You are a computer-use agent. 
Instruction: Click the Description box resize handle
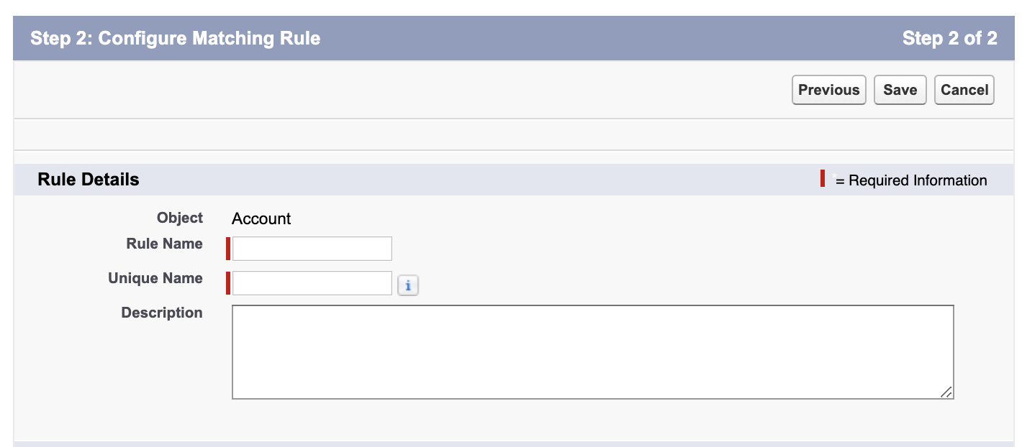point(946,392)
